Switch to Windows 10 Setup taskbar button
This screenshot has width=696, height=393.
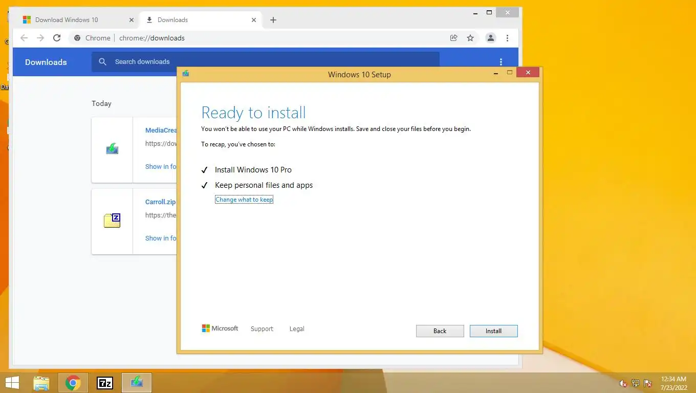137,383
